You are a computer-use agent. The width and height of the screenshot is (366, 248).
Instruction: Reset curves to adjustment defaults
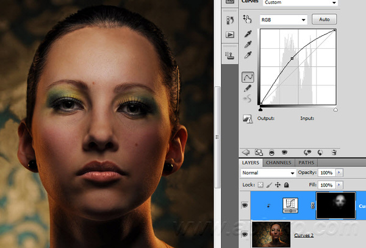320,153
